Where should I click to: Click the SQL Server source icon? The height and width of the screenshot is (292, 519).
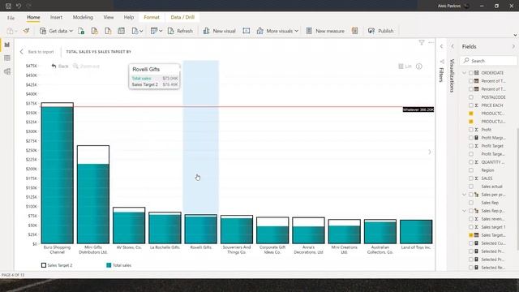click(108, 31)
